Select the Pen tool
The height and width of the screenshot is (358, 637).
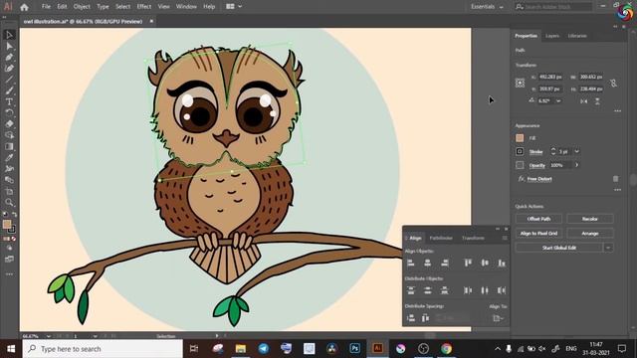click(x=9, y=58)
